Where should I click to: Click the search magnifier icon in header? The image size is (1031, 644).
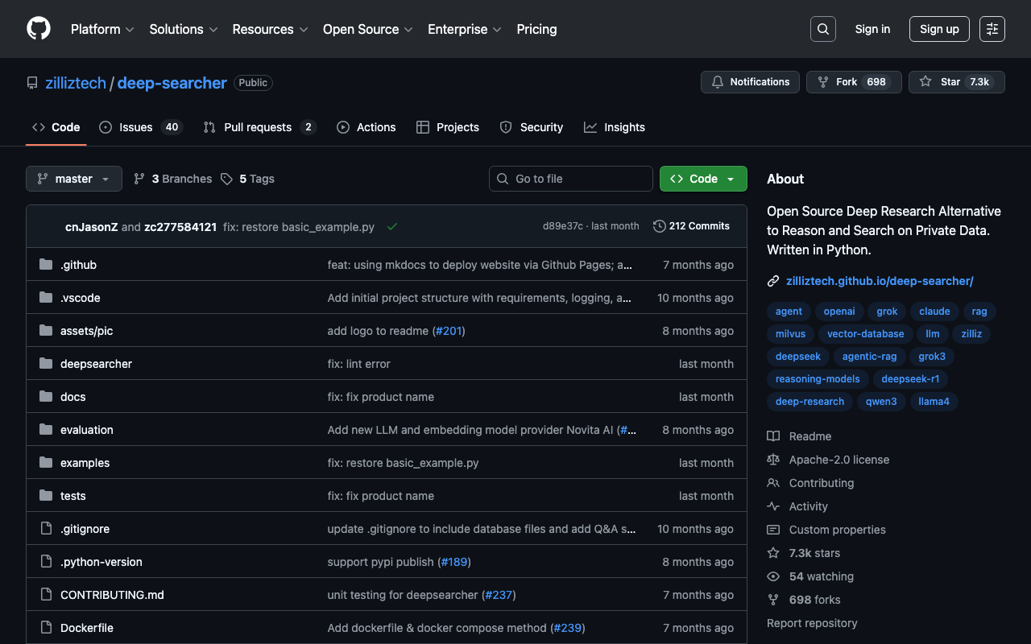tap(822, 29)
